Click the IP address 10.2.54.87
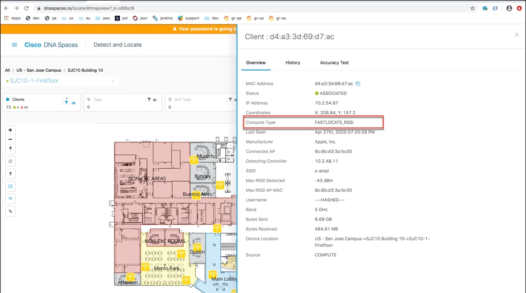 click(327, 103)
